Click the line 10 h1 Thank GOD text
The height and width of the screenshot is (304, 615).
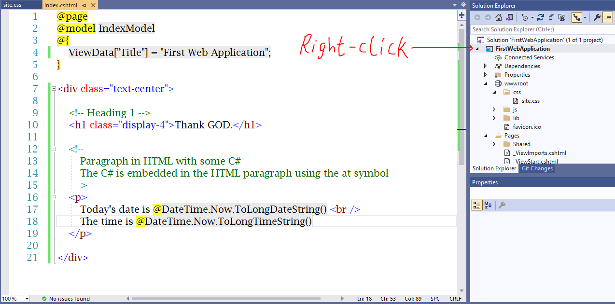pos(204,125)
